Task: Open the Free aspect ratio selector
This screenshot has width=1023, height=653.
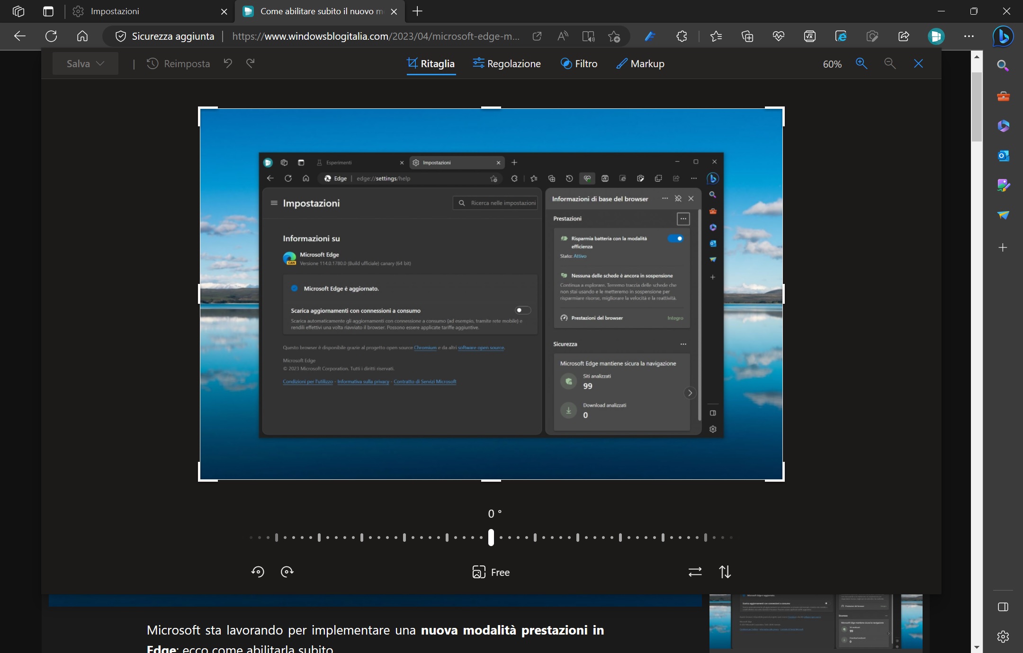Action: [491, 572]
